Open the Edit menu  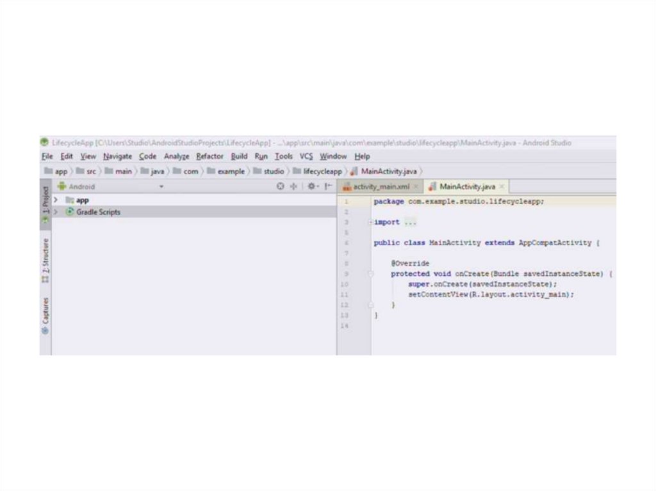[x=67, y=156]
